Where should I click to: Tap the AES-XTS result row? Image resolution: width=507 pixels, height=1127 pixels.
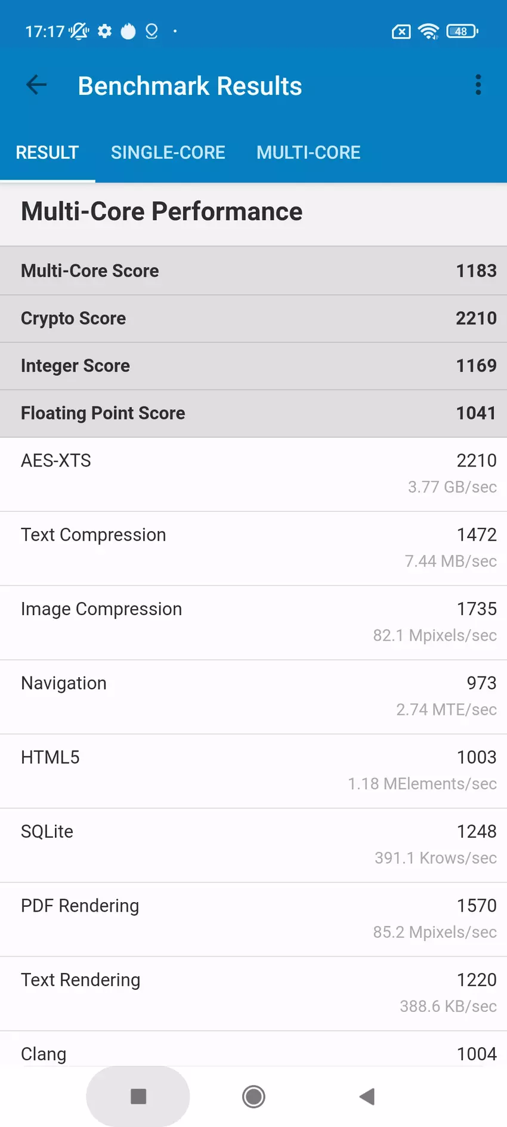pos(253,474)
